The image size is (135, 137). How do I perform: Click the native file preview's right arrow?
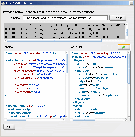click(124, 40)
